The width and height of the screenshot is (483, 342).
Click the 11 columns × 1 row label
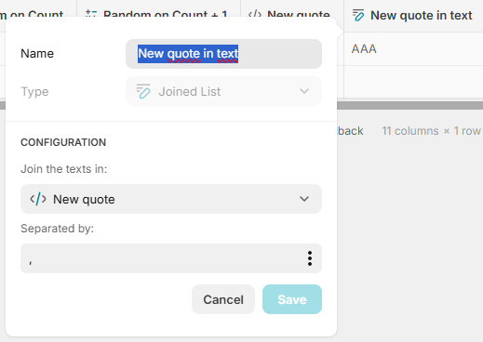pos(431,131)
